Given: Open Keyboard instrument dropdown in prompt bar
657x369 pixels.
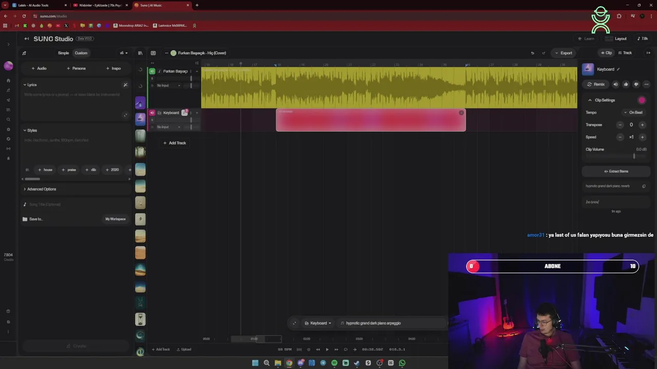Looking at the screenshot, I should [318, 323].
